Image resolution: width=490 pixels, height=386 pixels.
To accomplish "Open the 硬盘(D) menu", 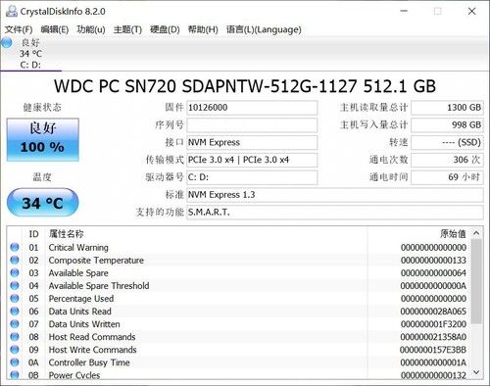I will click(165, 29).
